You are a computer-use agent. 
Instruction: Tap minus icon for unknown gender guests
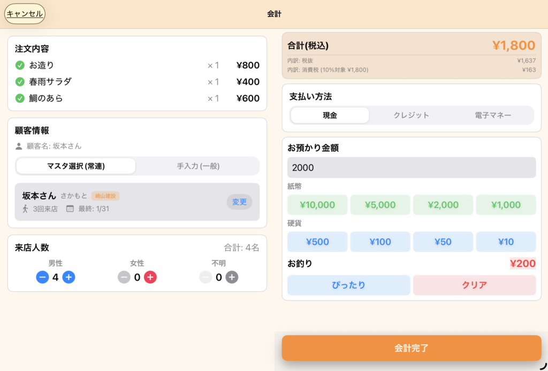(205, 277)
